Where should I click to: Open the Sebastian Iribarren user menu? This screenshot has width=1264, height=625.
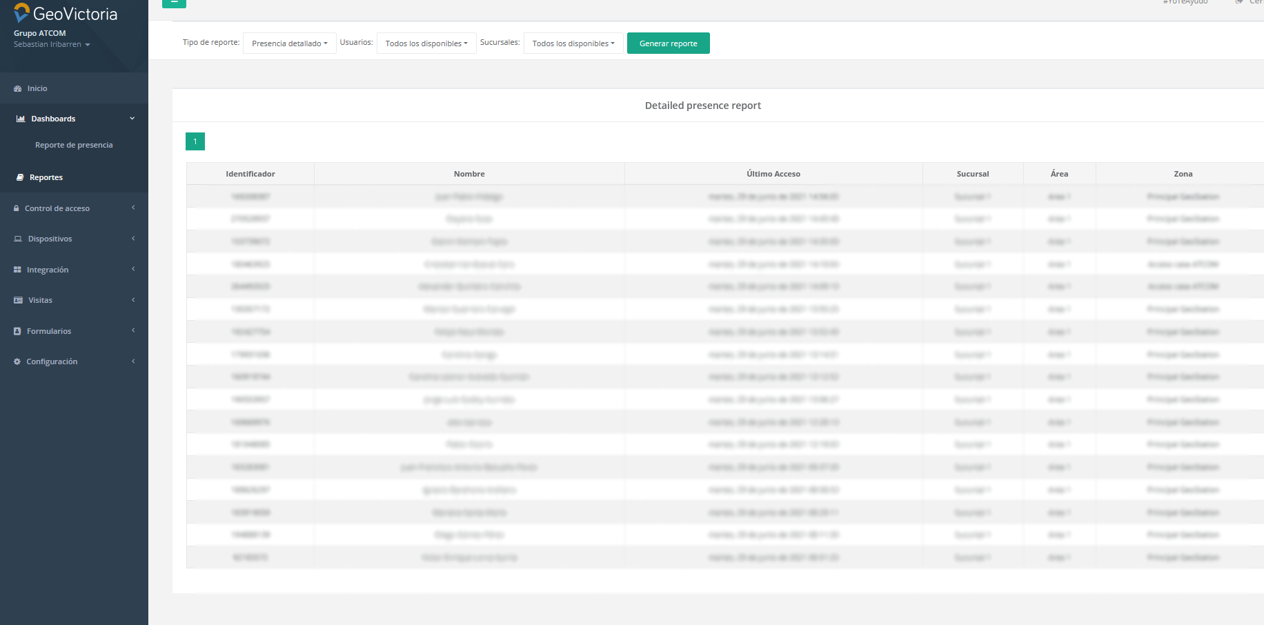52,45
